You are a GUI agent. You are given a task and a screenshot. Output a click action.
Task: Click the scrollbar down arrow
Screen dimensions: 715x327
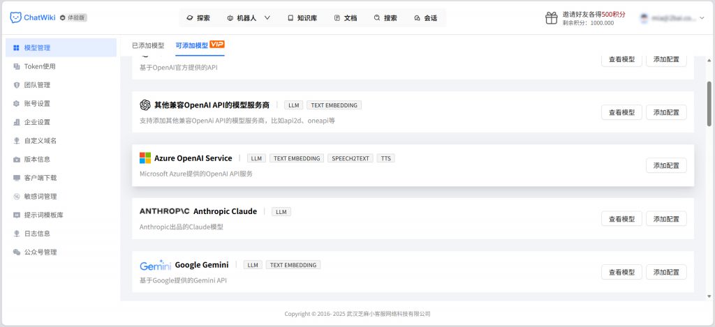click(x=709, y=296)
